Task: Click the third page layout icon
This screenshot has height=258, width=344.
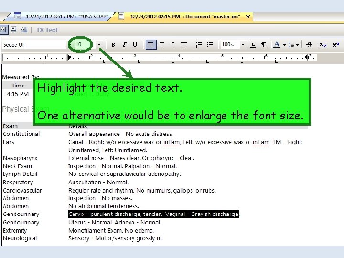Action: [x=24, y=30]
